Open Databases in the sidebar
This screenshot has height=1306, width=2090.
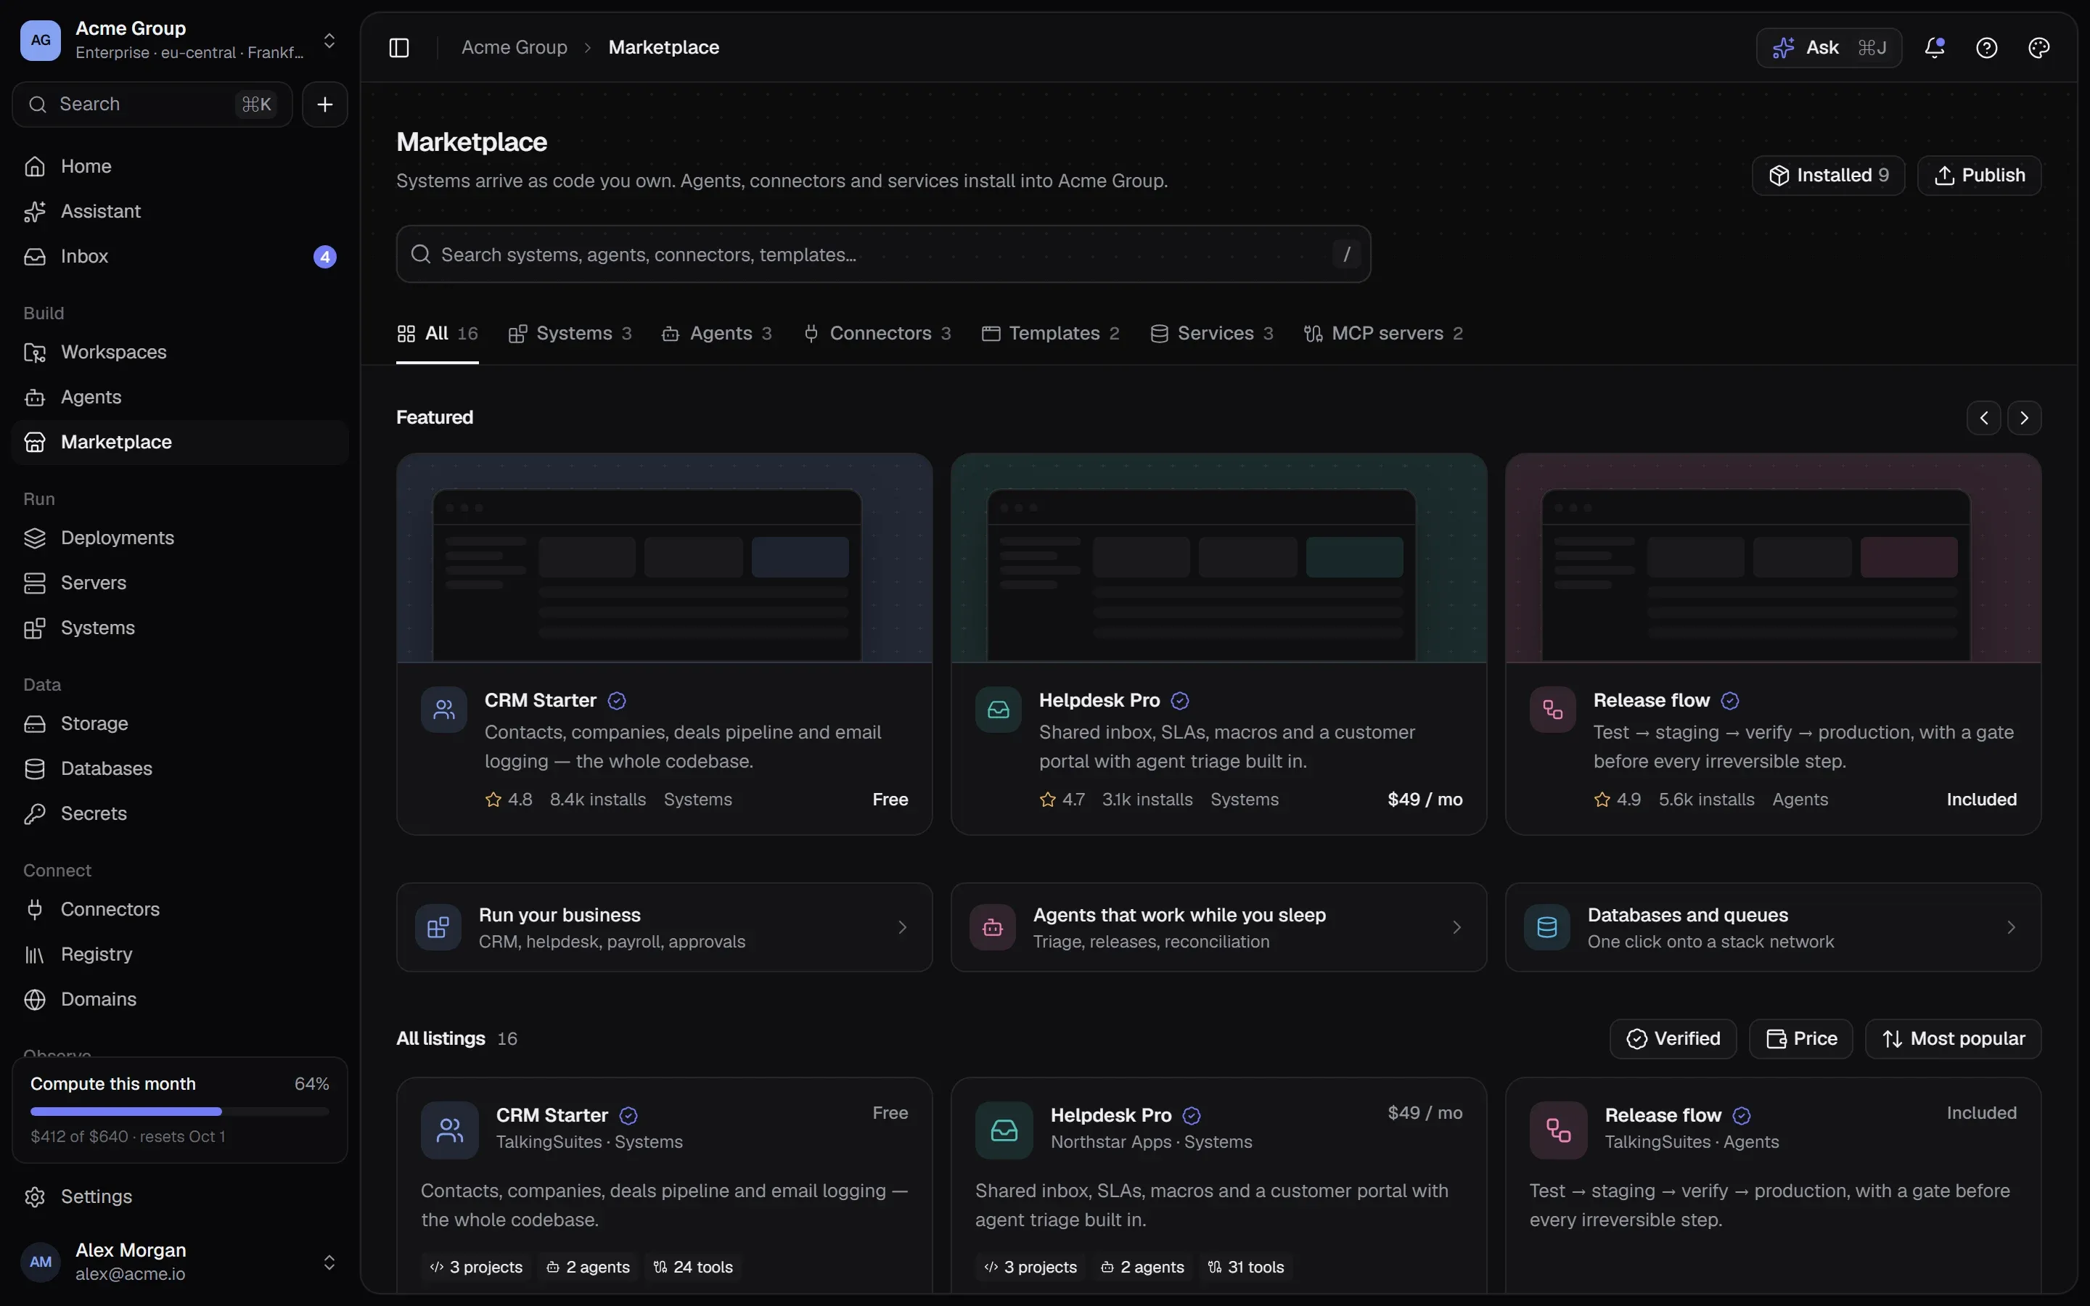(x=180, y=768)
